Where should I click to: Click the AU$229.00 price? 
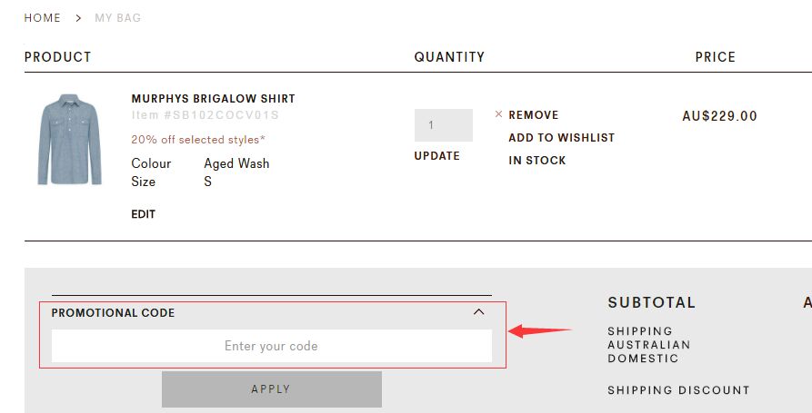(x=719, y=116)
